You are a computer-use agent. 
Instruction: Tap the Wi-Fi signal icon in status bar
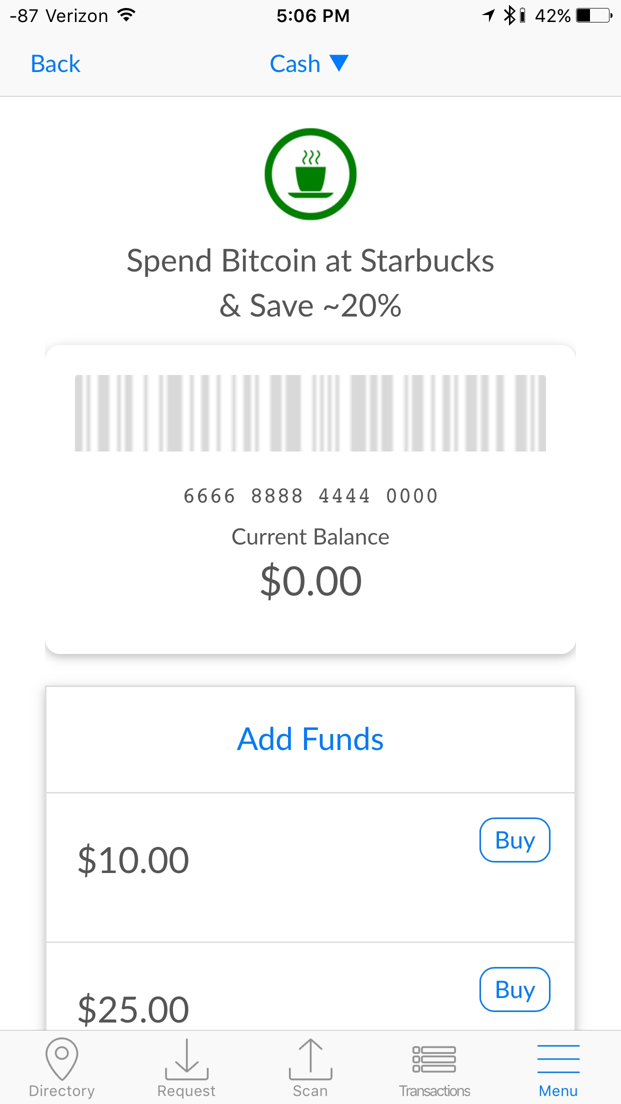pos(127,15)
